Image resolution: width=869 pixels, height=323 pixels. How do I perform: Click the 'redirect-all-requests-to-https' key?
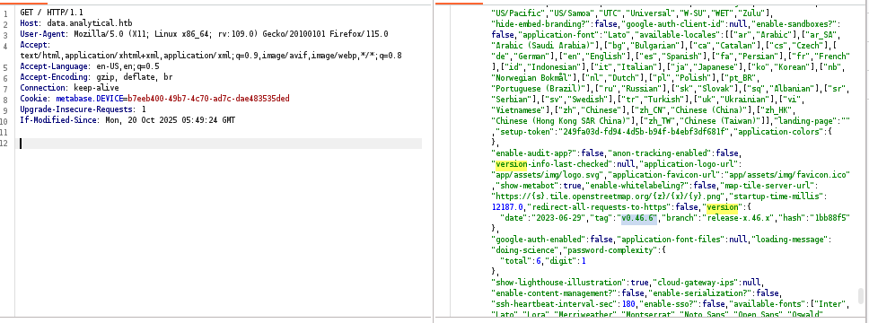(601, 206)
